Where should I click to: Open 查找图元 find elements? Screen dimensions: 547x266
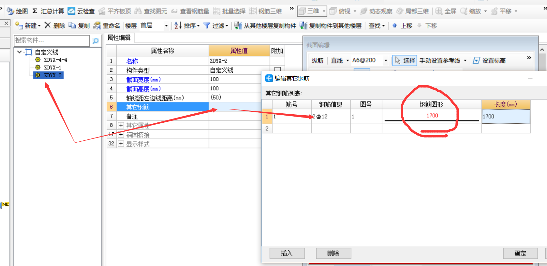tap(151, 11)
